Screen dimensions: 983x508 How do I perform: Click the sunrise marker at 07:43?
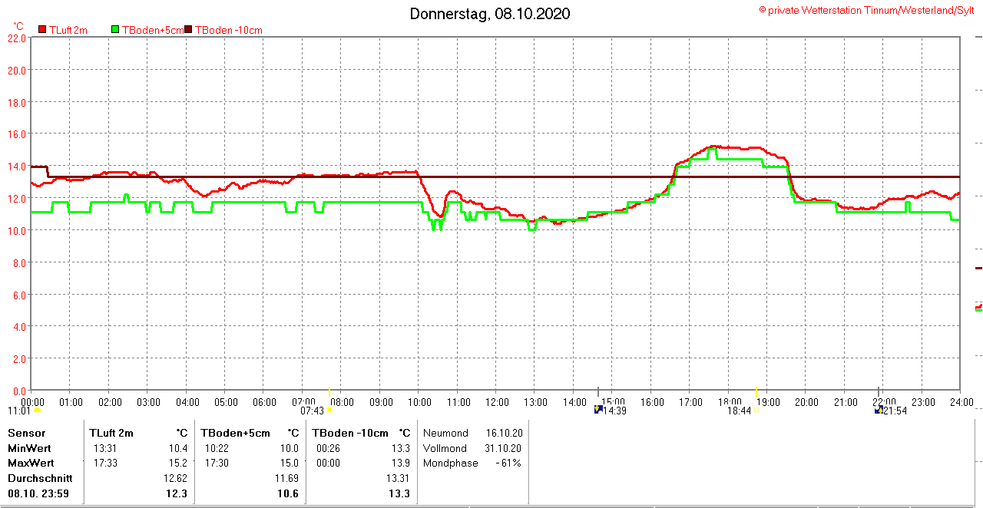click(x=329, y=411)
